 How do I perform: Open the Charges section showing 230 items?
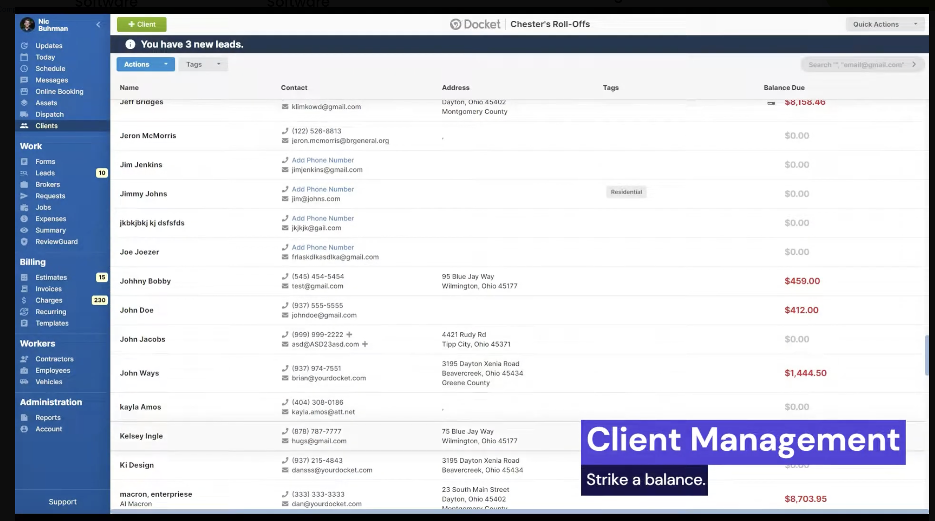(49, 300)
